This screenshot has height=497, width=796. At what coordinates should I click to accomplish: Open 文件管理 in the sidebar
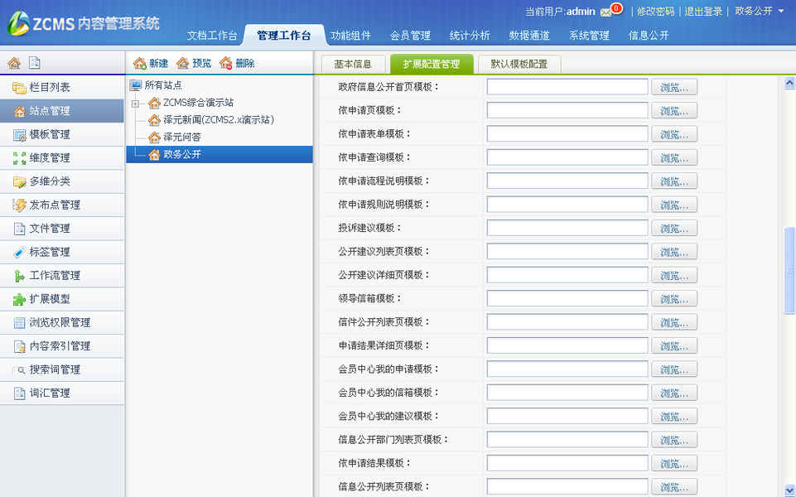pyautogui.click(x=49, y=229)
